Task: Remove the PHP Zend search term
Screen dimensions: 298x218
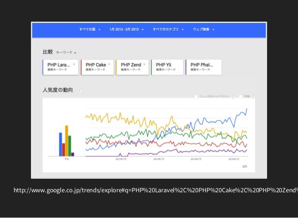Action: pos(144,64)
